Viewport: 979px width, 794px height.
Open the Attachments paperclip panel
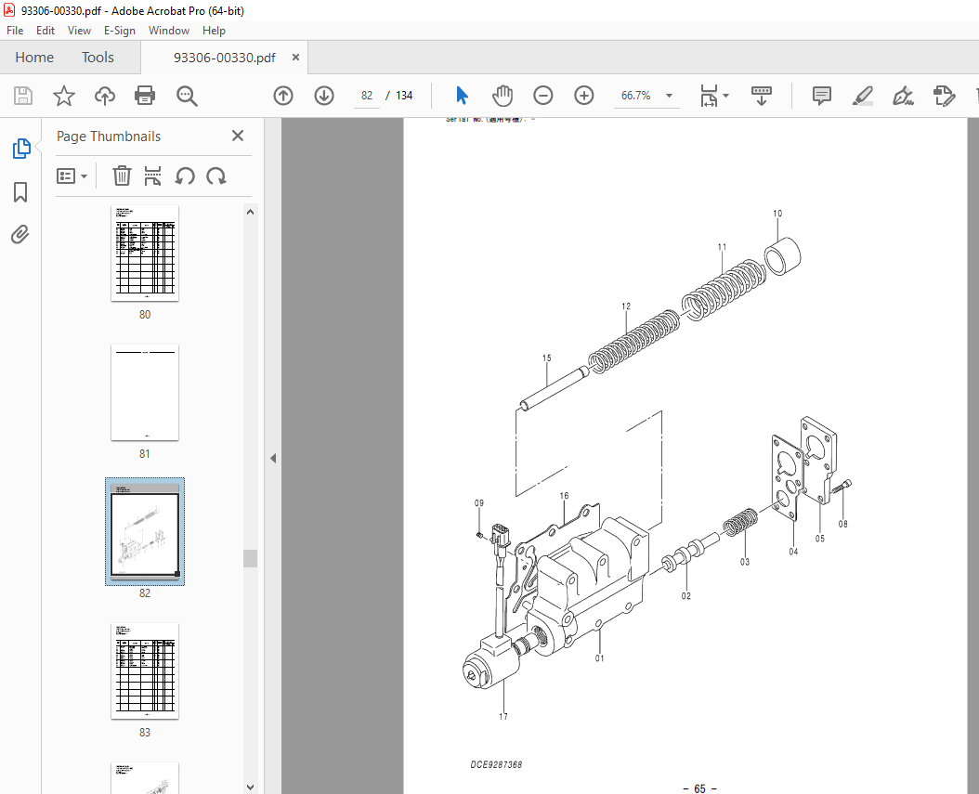point(20,235)
